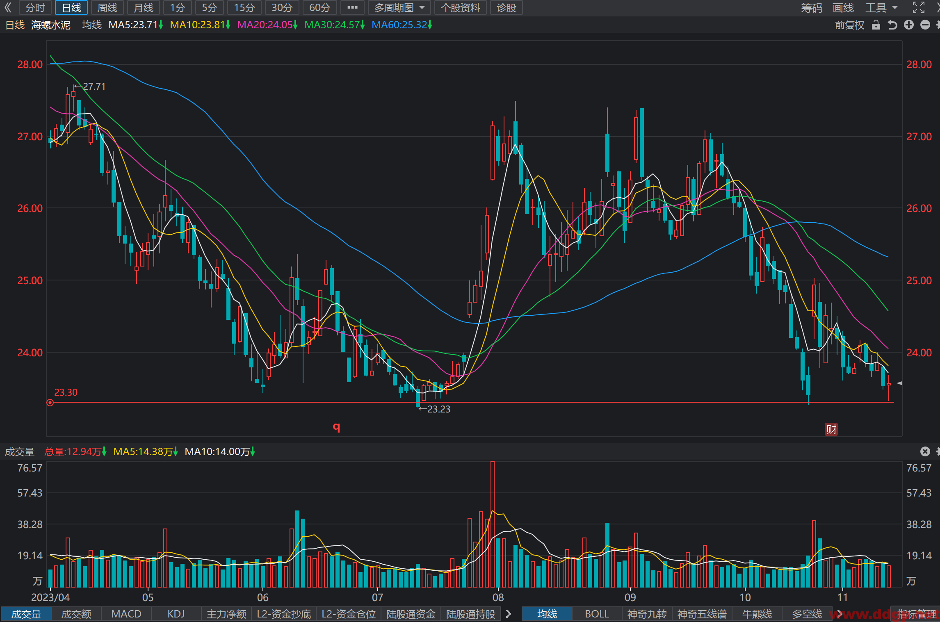This screenshot has height=622, width=940.
Task: Click the red q marker icon
Action: (336, 427)
